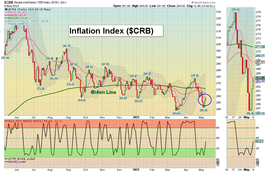Select the 2023 label on date axis

tap(136, 117)
